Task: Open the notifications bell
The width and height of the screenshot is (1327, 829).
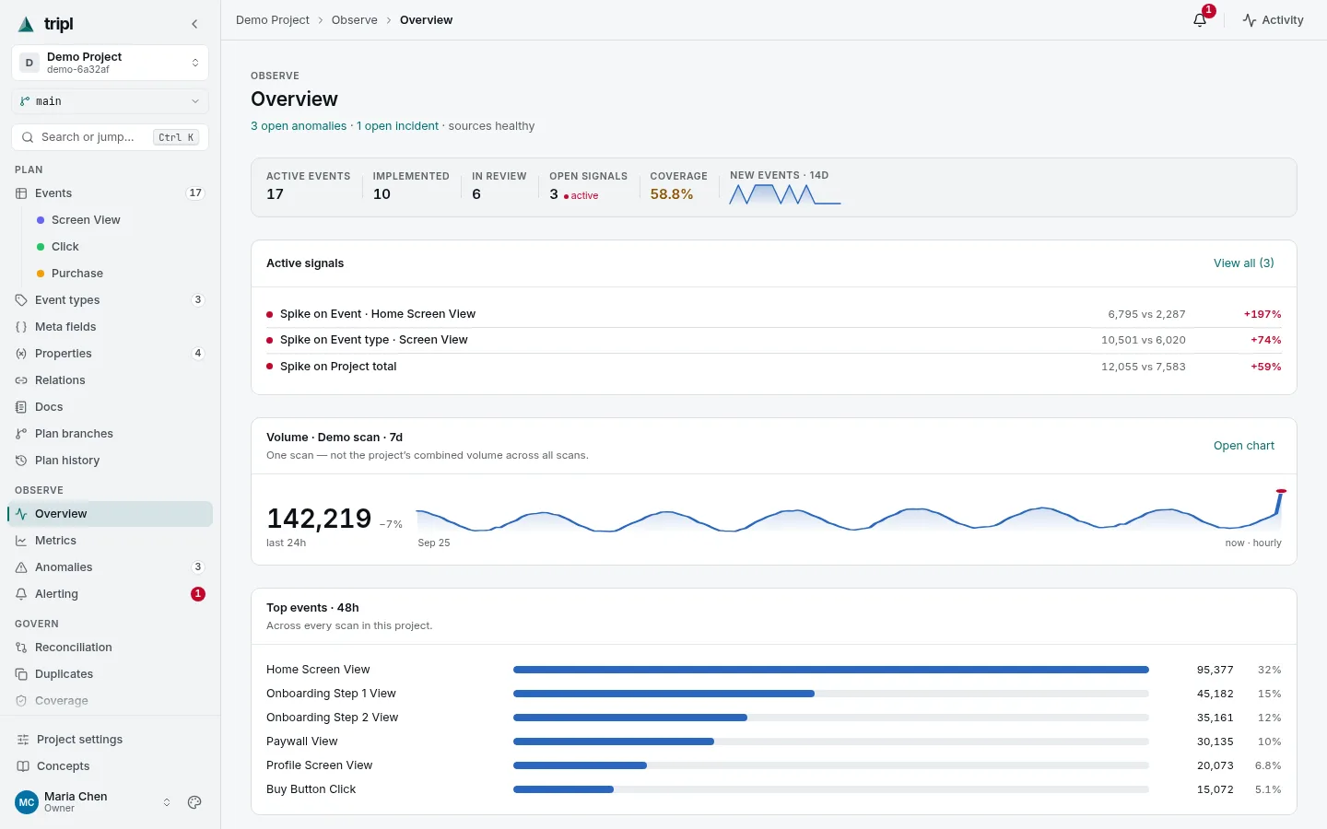Action: [x=1200, y=19]
